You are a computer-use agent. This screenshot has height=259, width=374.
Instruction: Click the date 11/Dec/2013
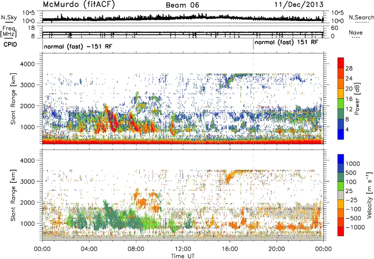point(299,5)
